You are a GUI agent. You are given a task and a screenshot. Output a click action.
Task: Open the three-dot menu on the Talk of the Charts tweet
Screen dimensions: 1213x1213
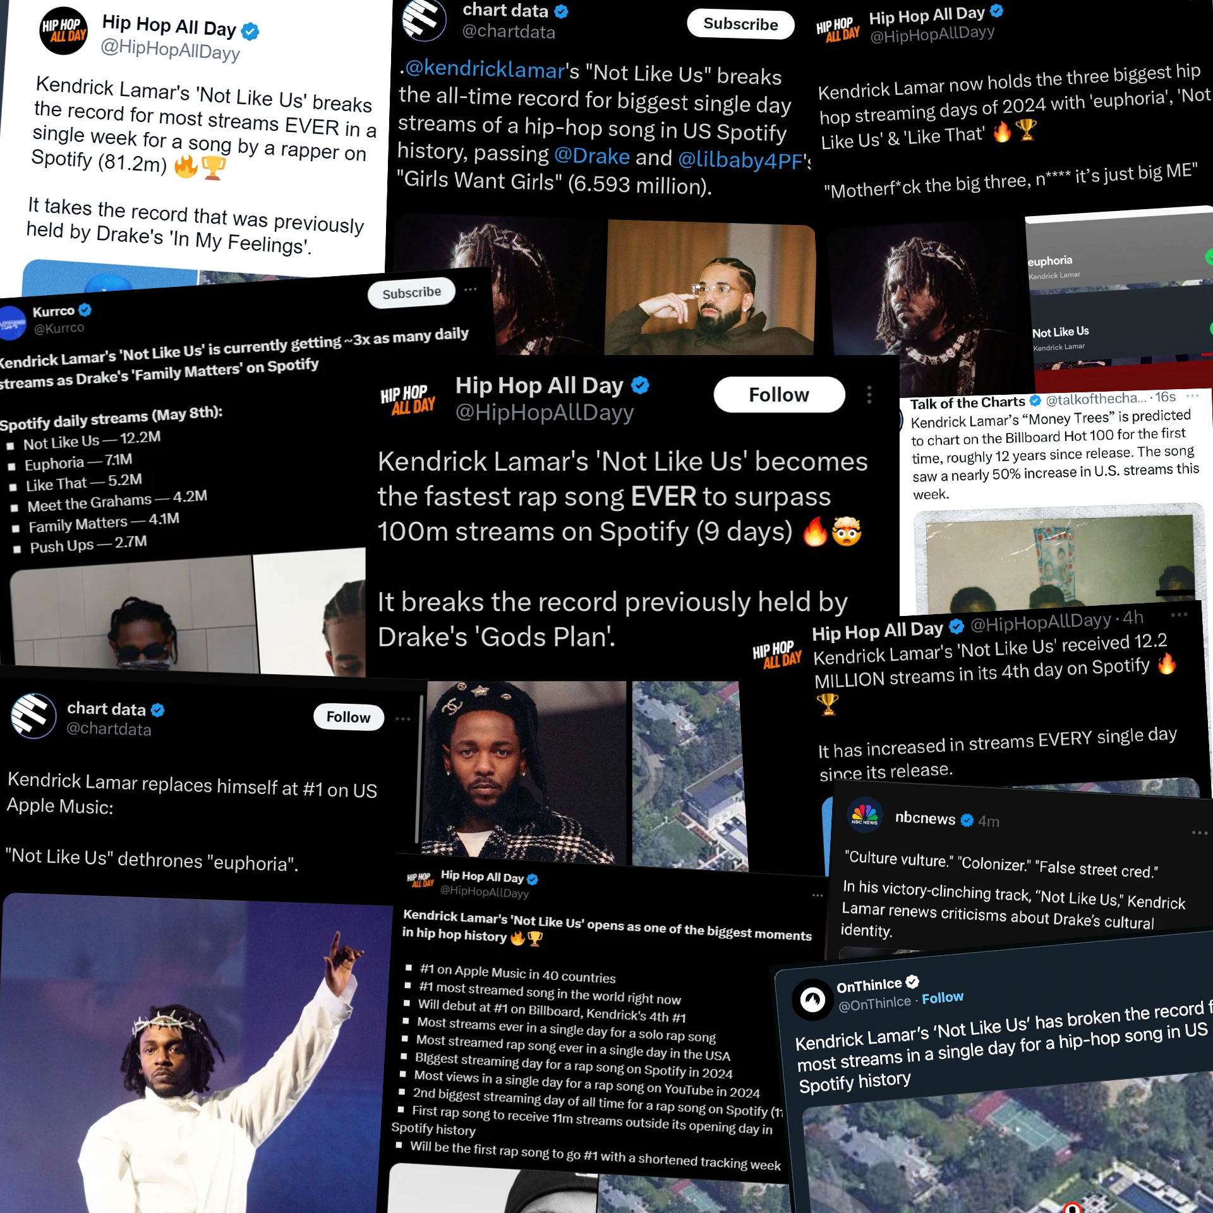[1192, 396]
